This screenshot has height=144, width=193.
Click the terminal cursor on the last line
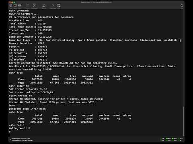[x=9, y=135]
